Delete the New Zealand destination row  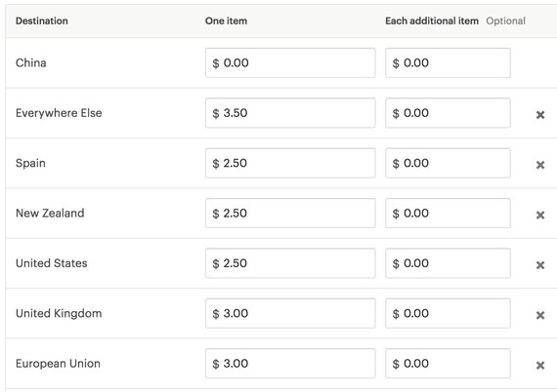[540, 215]
